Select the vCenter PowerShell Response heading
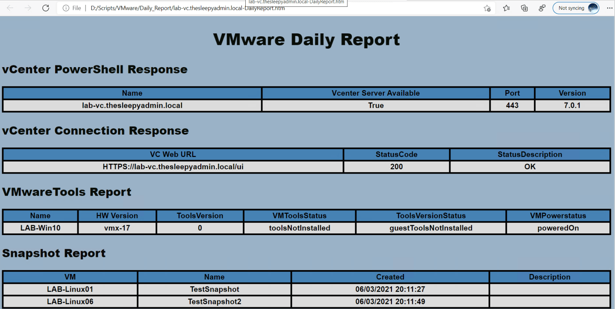The image size is (615, 309). point(95,69)
